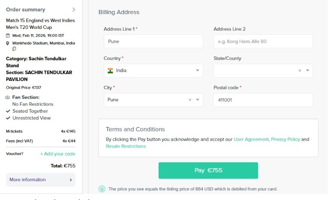The height and width of the screenshot is (200, 329).
Task: Click the Unrestricted View checkmark icon
Action: tap(8, 118)
